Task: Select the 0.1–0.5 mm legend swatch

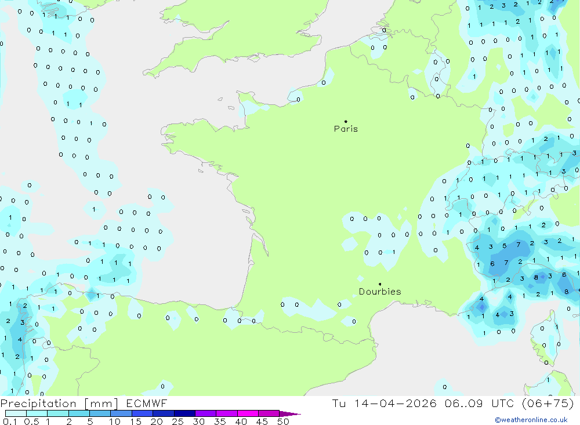Action: [16, 413]
